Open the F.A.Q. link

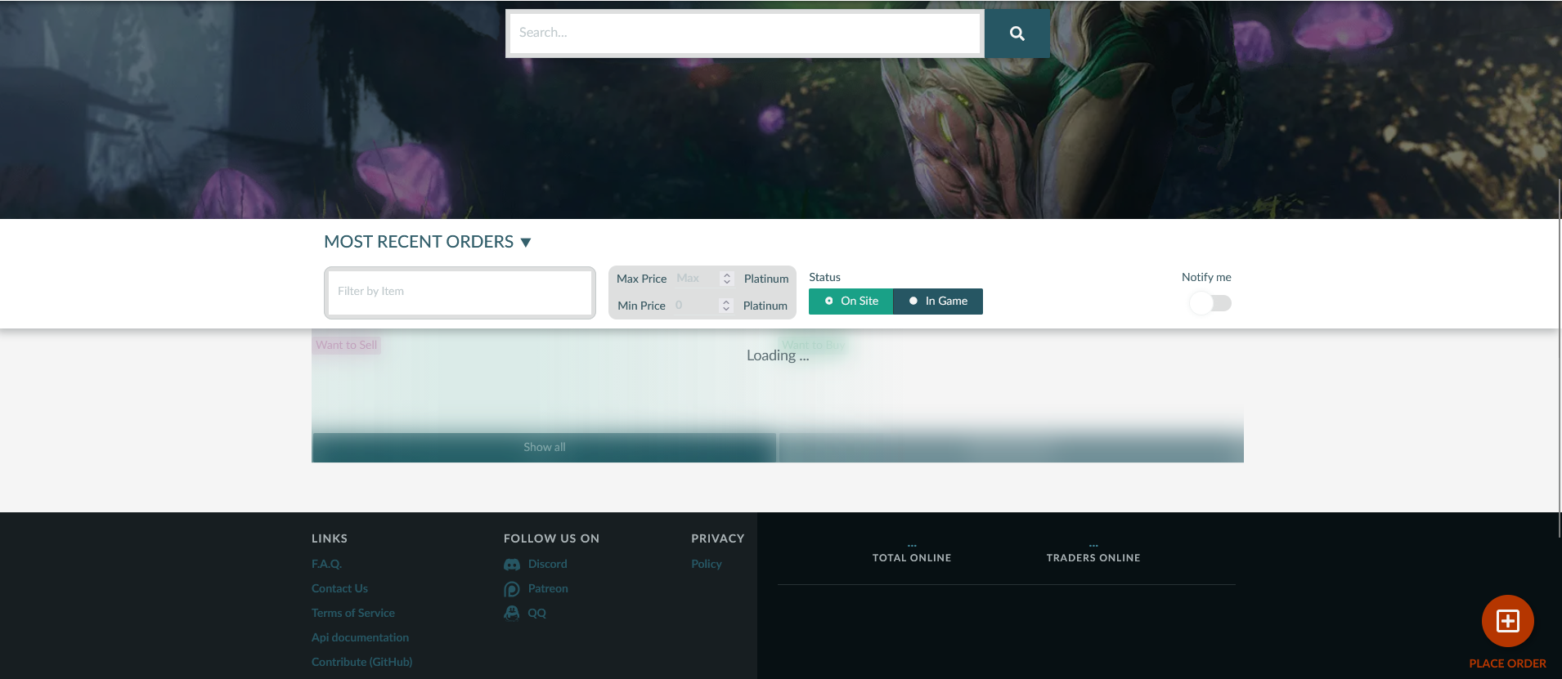tap(326, 564)
